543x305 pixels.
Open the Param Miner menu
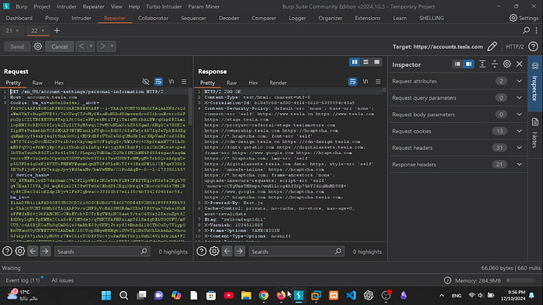click(x=203, y=6)
